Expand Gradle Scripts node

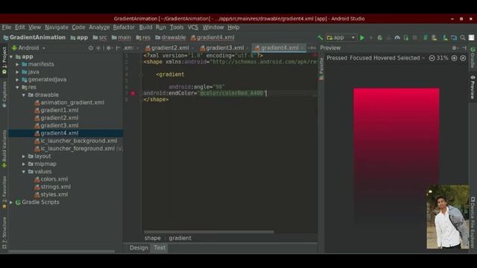[11, 202]
